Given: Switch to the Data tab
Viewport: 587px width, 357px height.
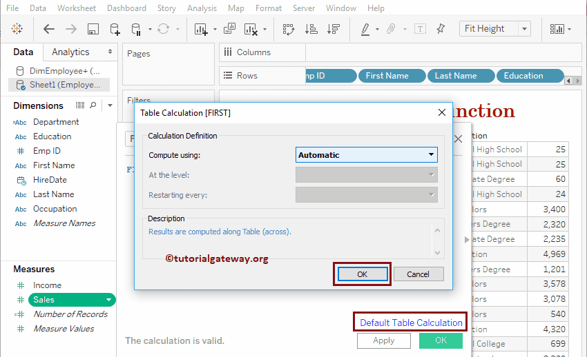Looking at the screenshot, I should coord(23,52).
